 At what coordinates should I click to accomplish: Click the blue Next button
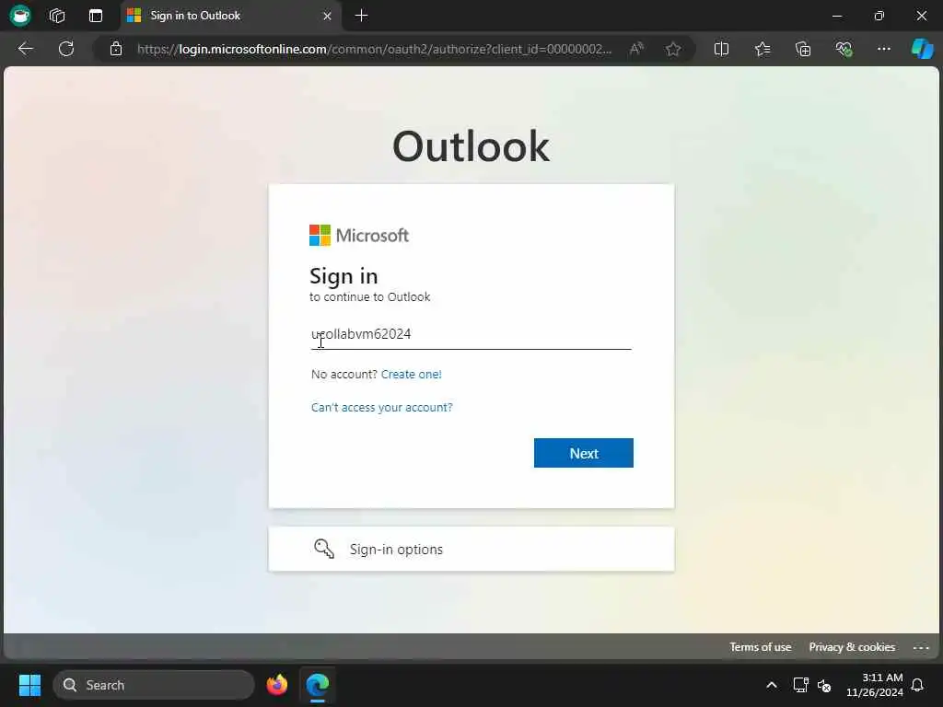coord(583,453)
